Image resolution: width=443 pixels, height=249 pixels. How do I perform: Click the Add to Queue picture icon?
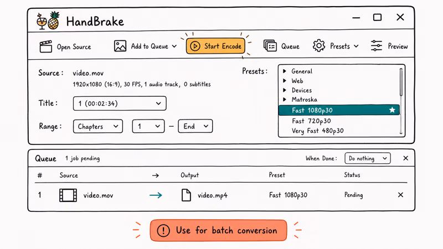pos(120,46)
